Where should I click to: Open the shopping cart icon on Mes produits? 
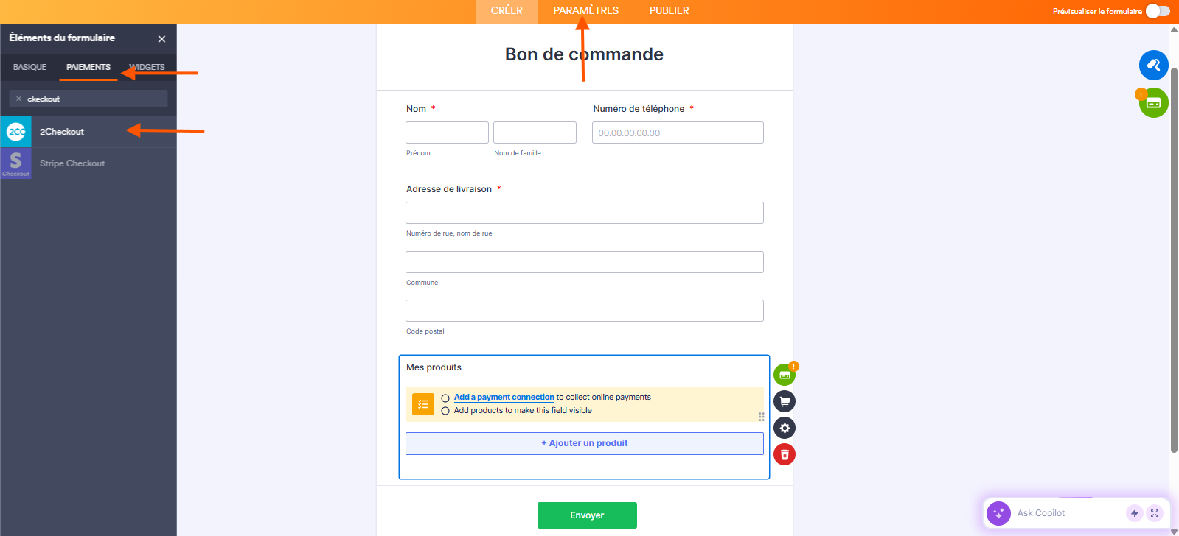(785, 401)
